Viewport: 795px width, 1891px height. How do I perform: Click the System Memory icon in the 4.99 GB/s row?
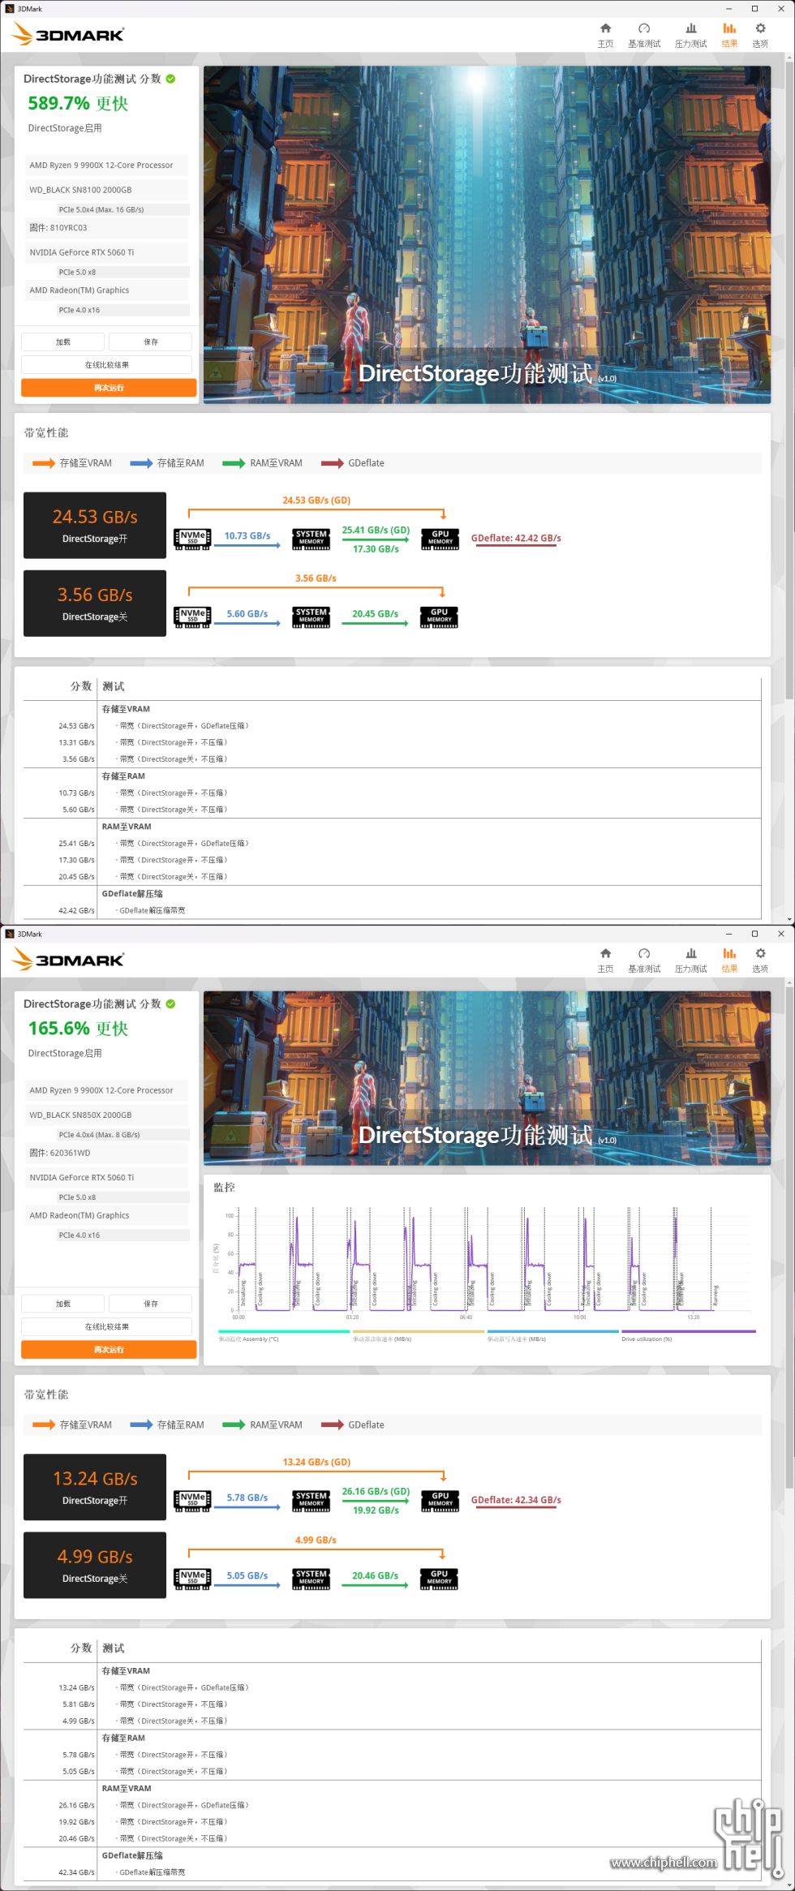312,1579
